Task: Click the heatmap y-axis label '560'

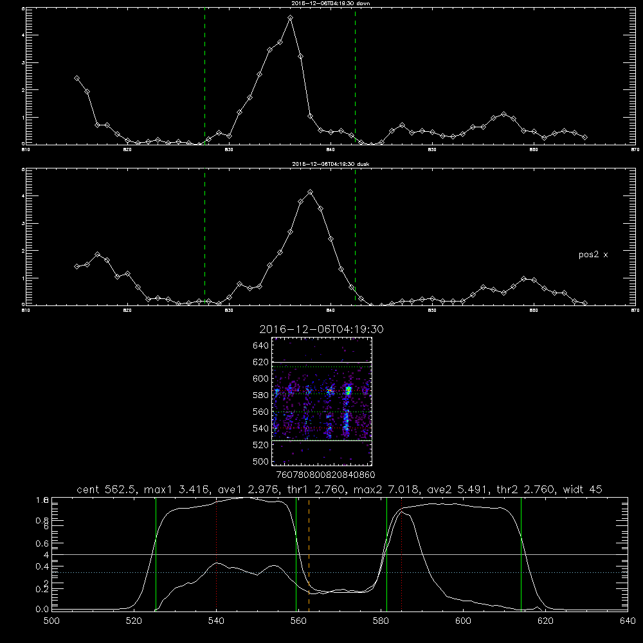Action: (261, 412)
